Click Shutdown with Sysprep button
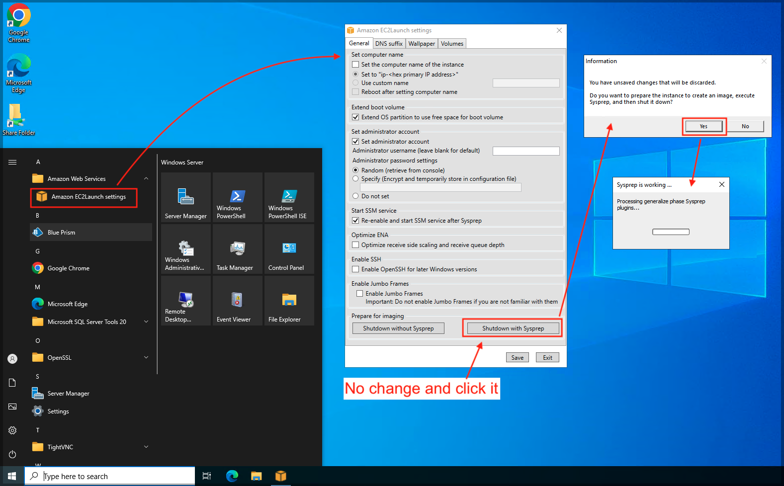Image resolution: width=784 pixels, height=486 pixels. pyautogui.click(x=513, y=328)
